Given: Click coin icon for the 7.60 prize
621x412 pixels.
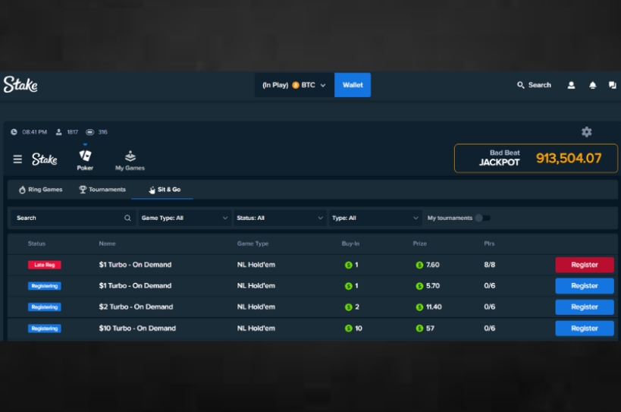Looking at the screenshot, I should click(419, 265).
